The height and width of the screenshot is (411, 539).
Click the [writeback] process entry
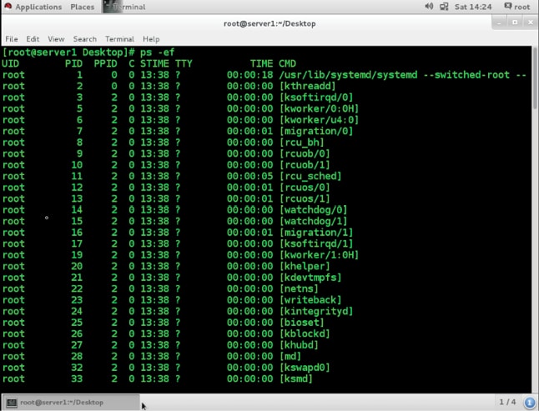pyautogui.click(x=310, y=300)
